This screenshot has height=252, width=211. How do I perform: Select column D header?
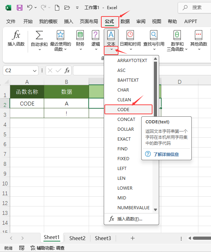(x=179, y=82)
